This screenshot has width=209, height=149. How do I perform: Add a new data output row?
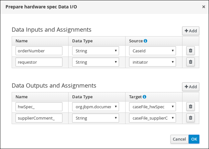point(191,87)
